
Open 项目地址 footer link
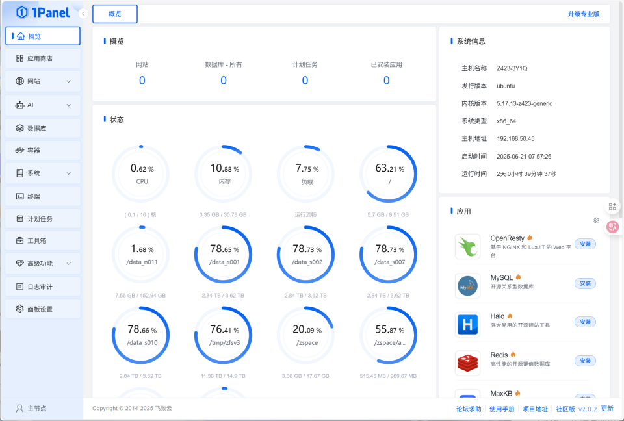[535, 409]
